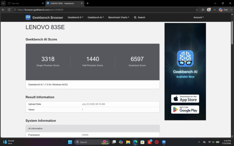Switch to Microsoft Edge on the taskbar
Screen dimensions: 234x146
click(135, 142)
